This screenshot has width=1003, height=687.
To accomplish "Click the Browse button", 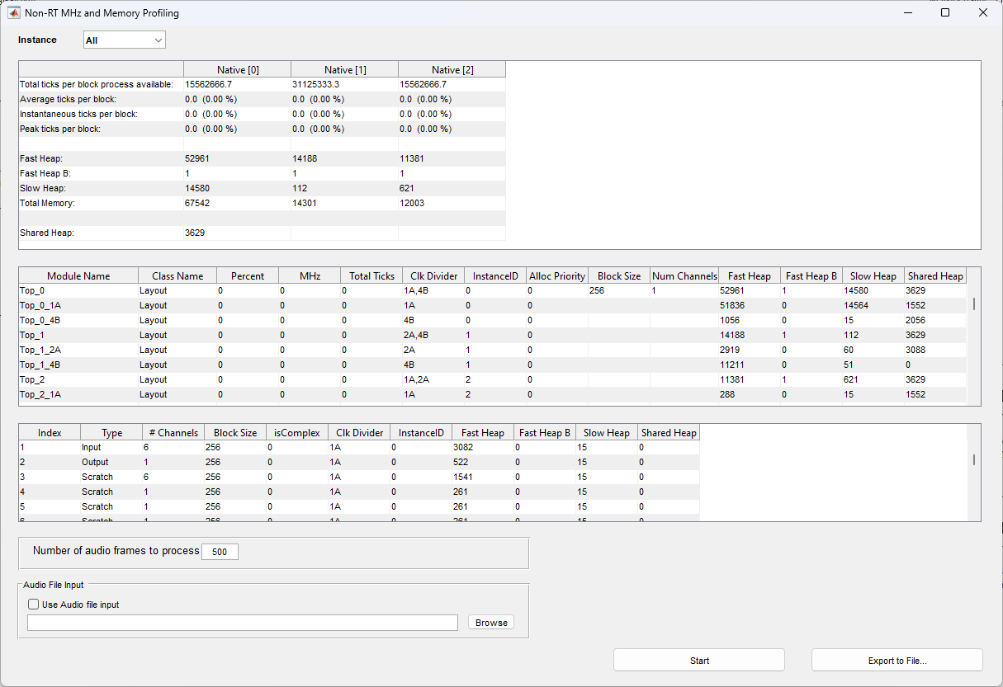I will point(490,623).
